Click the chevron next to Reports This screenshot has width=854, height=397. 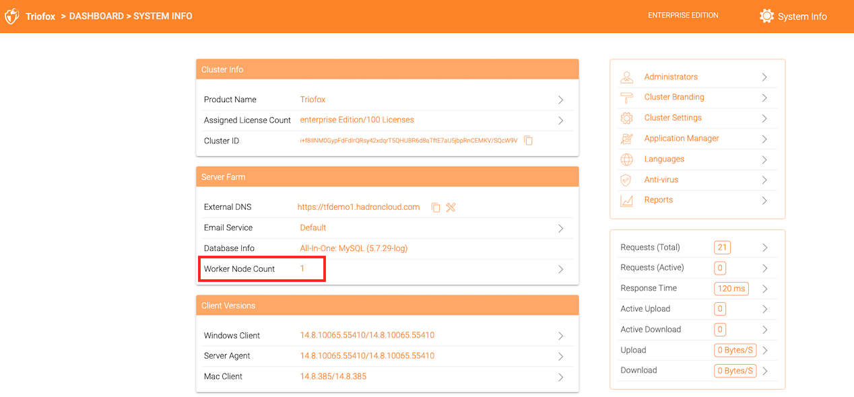click(764, 201)
